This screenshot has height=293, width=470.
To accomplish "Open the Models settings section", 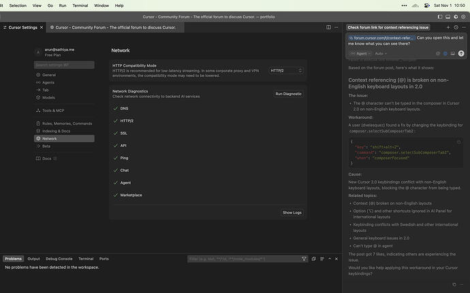I will (64, 97).
